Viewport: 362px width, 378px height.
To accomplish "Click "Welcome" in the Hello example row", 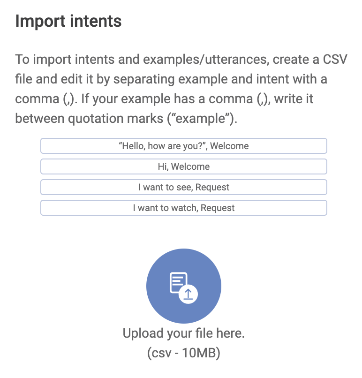I will [x=229, y=146].
